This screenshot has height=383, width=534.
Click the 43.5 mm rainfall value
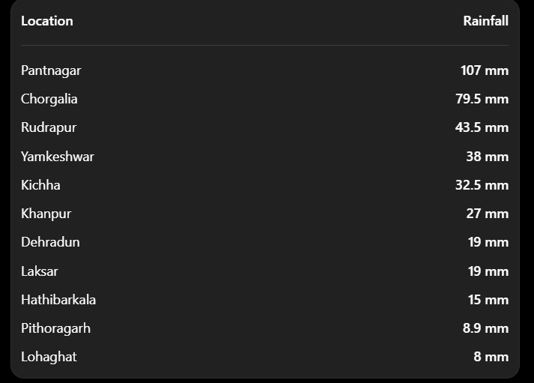tap(482, 127)
